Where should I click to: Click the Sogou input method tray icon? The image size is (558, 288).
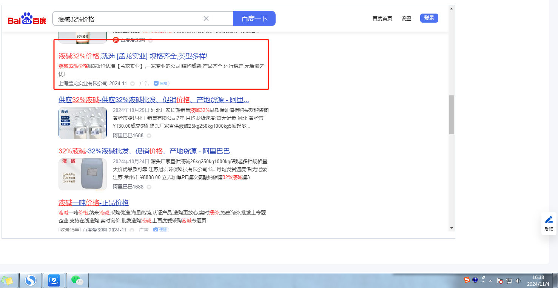[x=467, y=280]
